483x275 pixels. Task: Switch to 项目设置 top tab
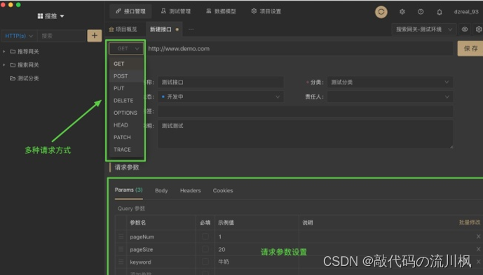[266, 11]
